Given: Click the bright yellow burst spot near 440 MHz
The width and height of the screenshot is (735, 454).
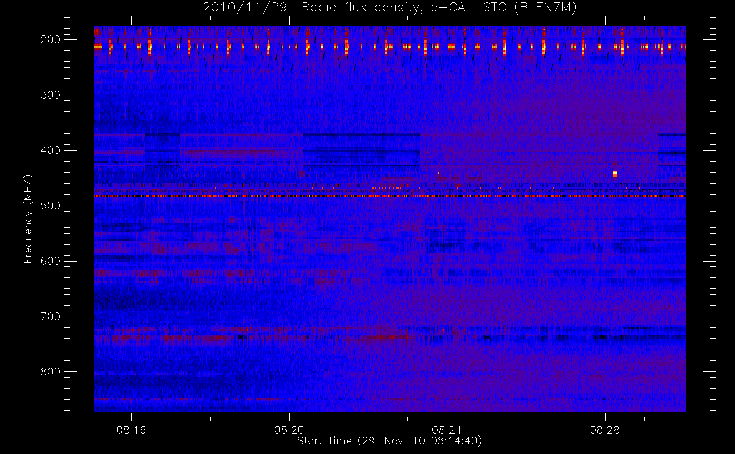Looking at the screenshot, I should tap(615, 173).
